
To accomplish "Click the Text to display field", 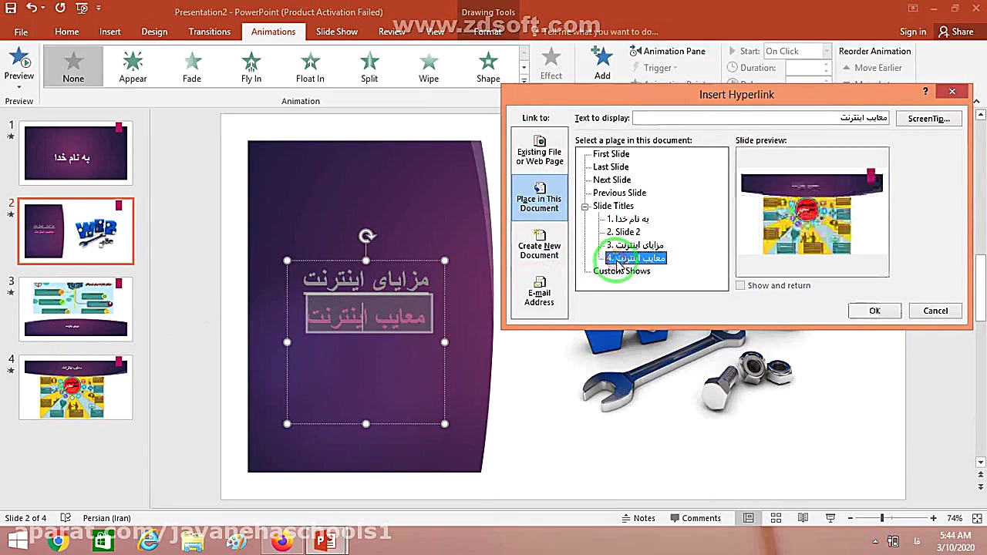I will (x=760, y=118).
